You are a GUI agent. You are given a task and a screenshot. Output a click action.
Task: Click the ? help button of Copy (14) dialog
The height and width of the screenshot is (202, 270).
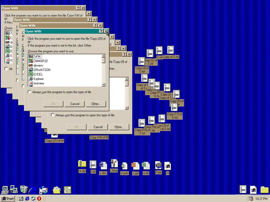tap(78, 8)
